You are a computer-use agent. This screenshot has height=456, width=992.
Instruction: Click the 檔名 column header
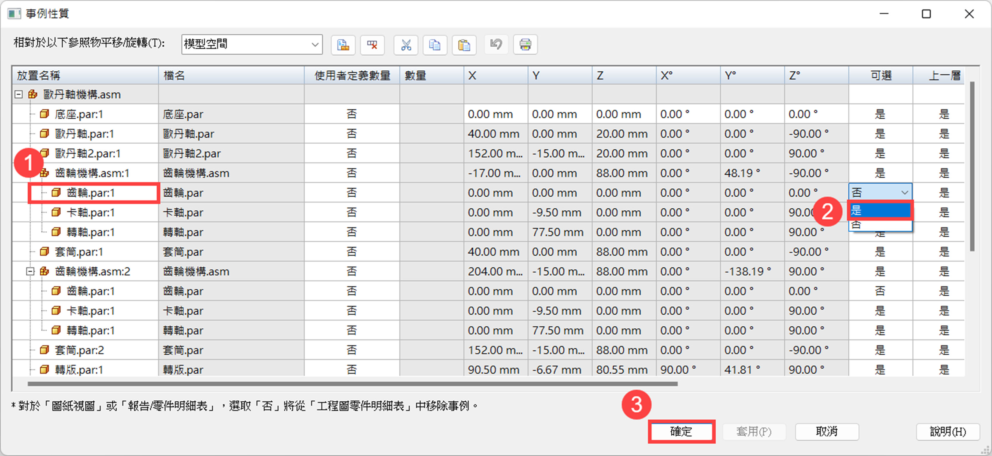pyautogui.click(x=231, y=75)
